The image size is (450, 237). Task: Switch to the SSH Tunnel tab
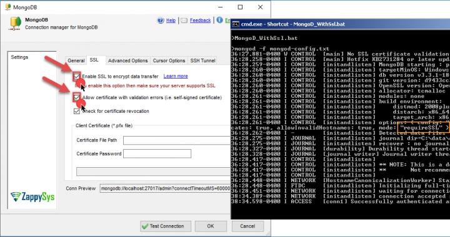[202, 60]
